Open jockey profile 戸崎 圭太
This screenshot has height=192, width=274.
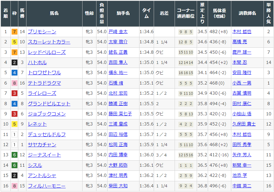(118, 32)
